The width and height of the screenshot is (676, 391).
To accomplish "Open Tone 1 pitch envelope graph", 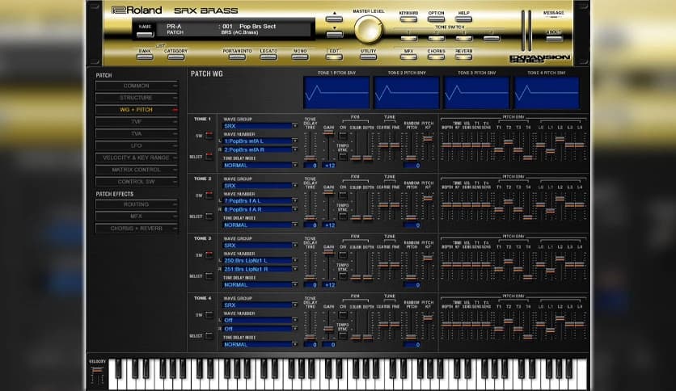I will point(336,93).
